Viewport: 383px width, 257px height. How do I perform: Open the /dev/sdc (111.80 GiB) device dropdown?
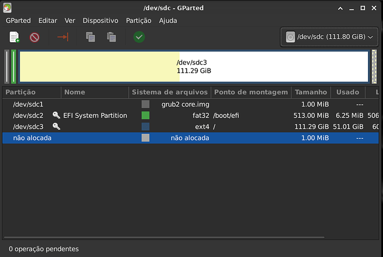[330, 37]
